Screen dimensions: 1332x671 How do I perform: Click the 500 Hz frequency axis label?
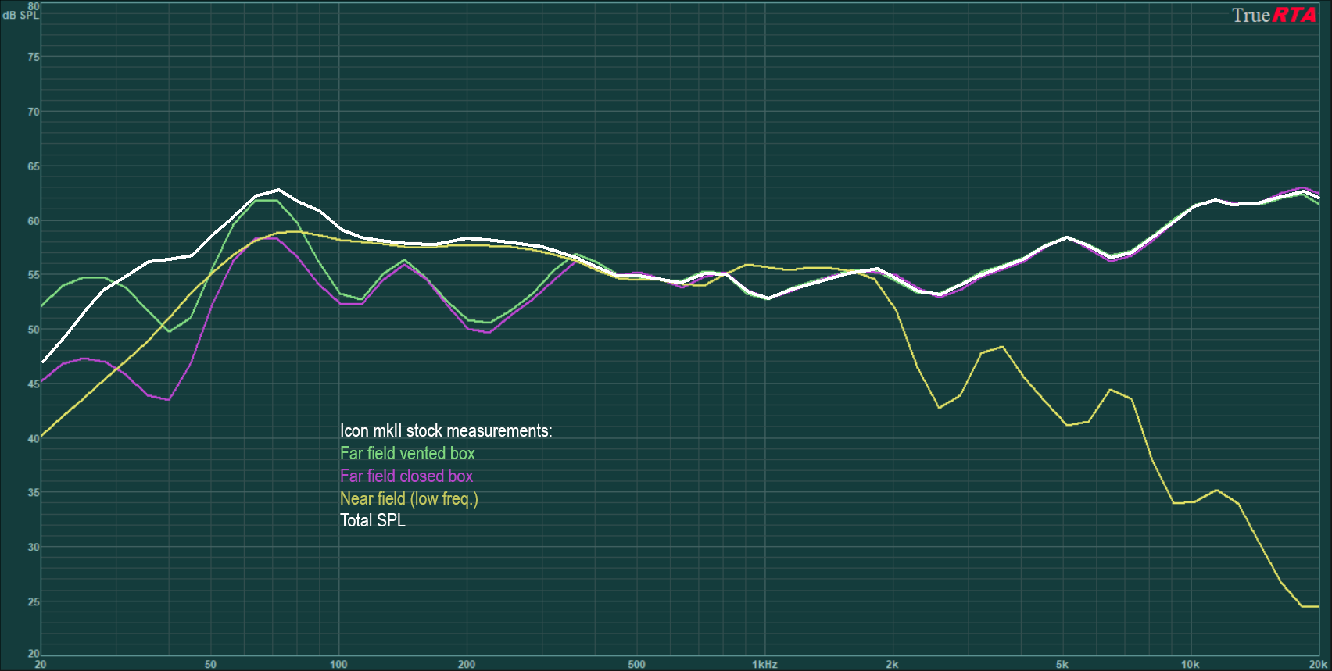click(x=636, y=665)
